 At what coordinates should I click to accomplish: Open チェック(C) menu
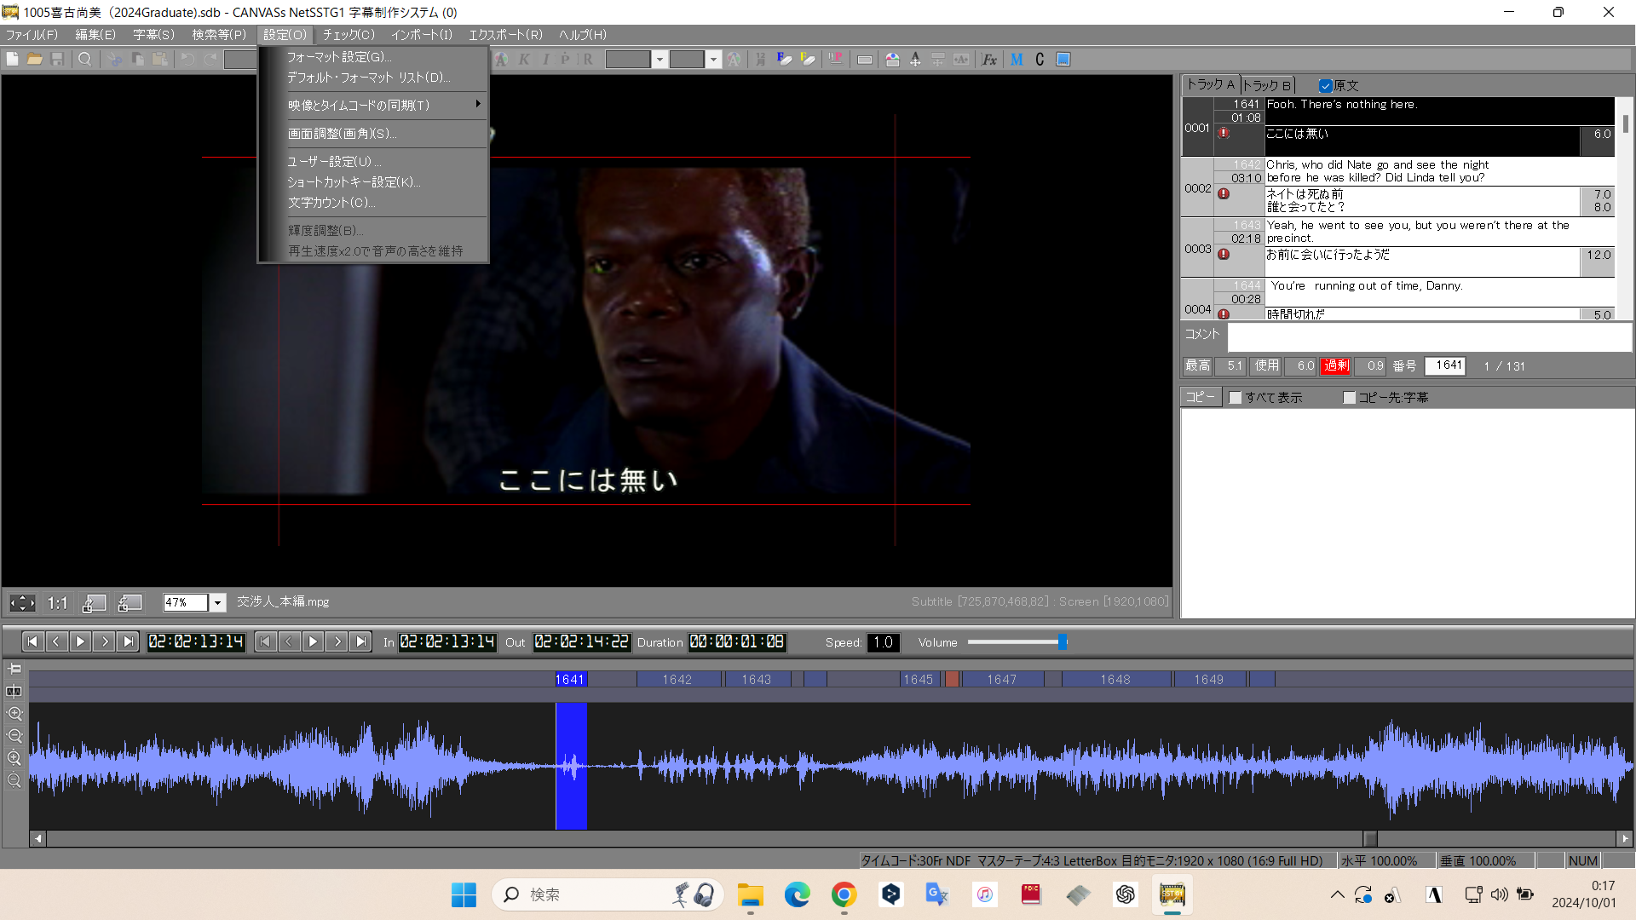pos(349,35)
